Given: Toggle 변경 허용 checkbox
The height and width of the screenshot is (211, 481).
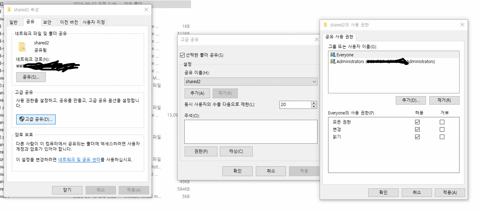Looking at the screenshot, I should coord(418,130).
